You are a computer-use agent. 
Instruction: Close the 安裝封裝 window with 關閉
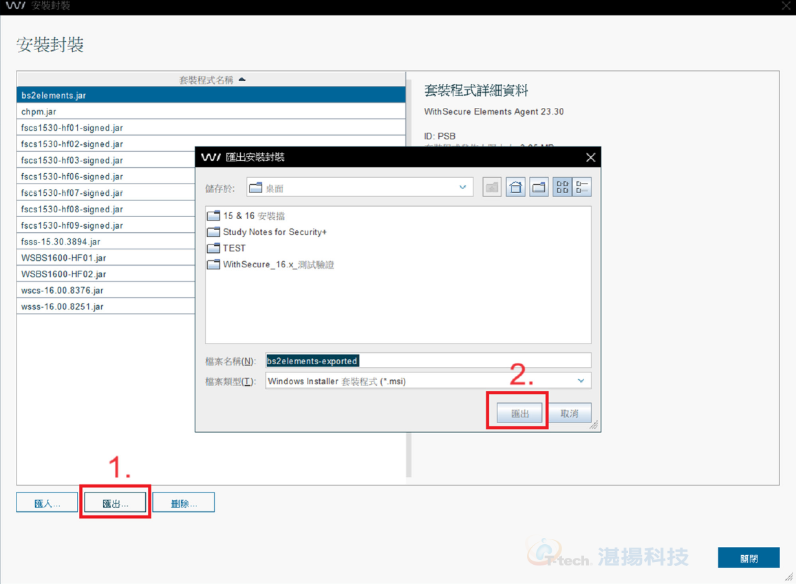749,558
